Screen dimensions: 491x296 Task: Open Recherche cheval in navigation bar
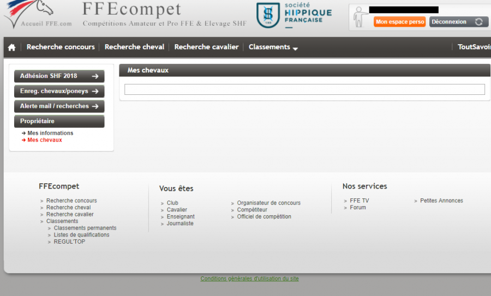(134, 47)
